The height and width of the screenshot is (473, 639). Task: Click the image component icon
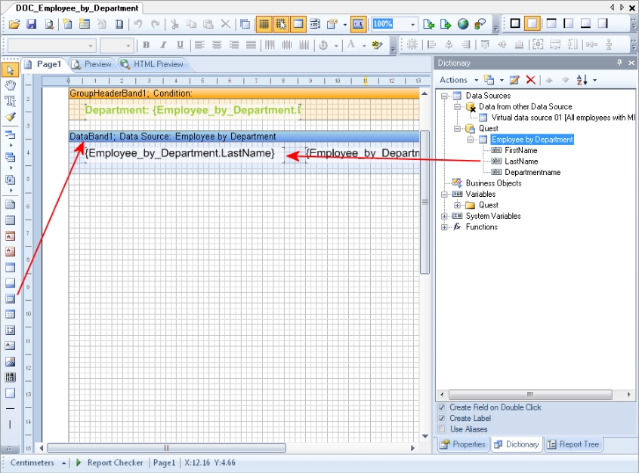pos(10,361)
